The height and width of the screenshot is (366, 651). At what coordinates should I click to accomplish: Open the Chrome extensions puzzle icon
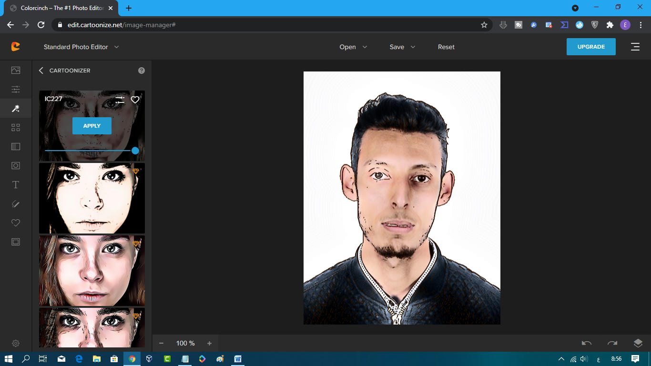point(610,25)
